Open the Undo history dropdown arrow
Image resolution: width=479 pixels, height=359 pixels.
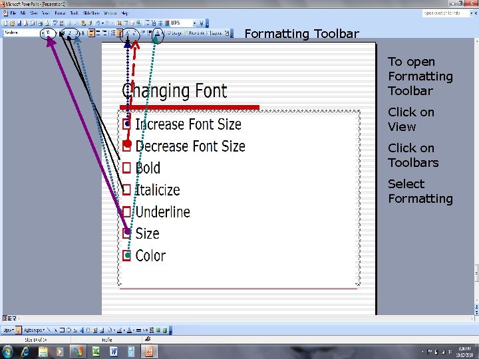pyautogui.click(x=102, y=23)
